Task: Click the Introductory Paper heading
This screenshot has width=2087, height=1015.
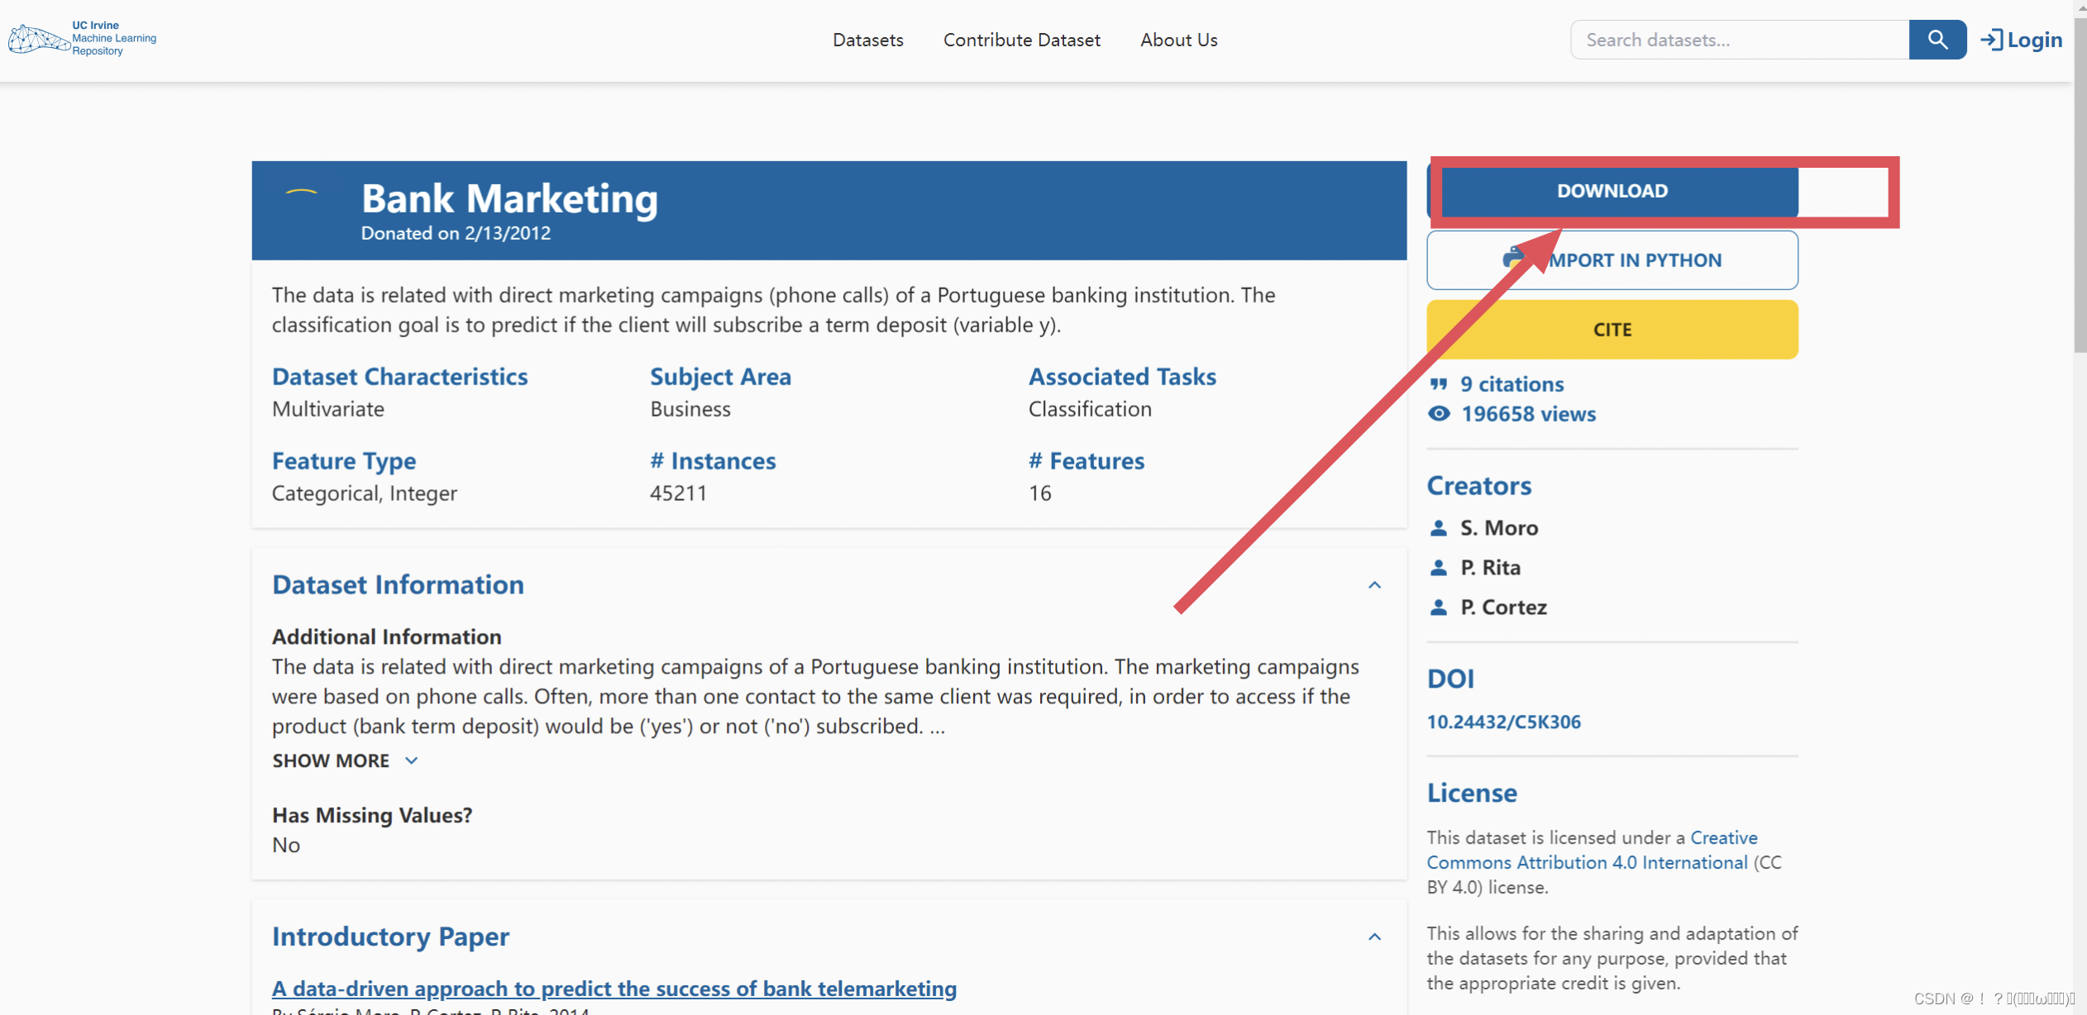Action: [390, 937]
